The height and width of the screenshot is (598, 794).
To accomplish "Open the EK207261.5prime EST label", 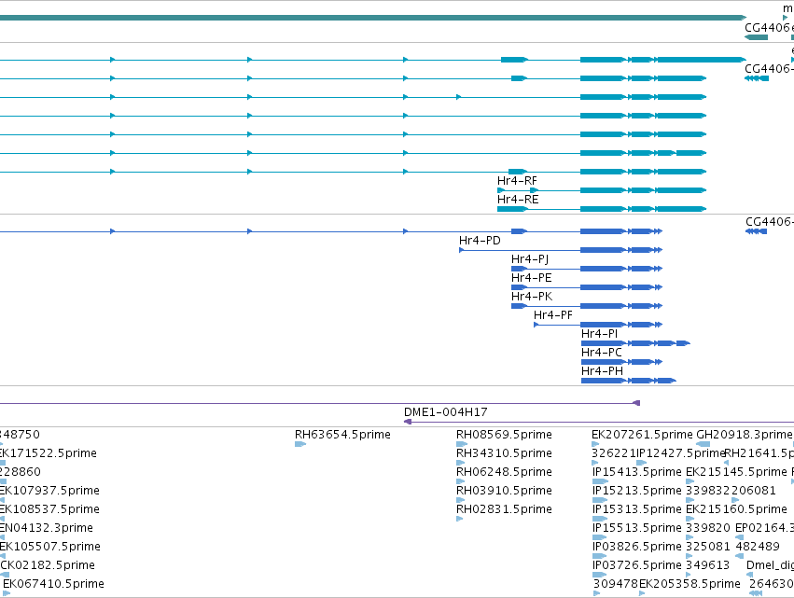I will pyautogui.click(x=642, y=435).
